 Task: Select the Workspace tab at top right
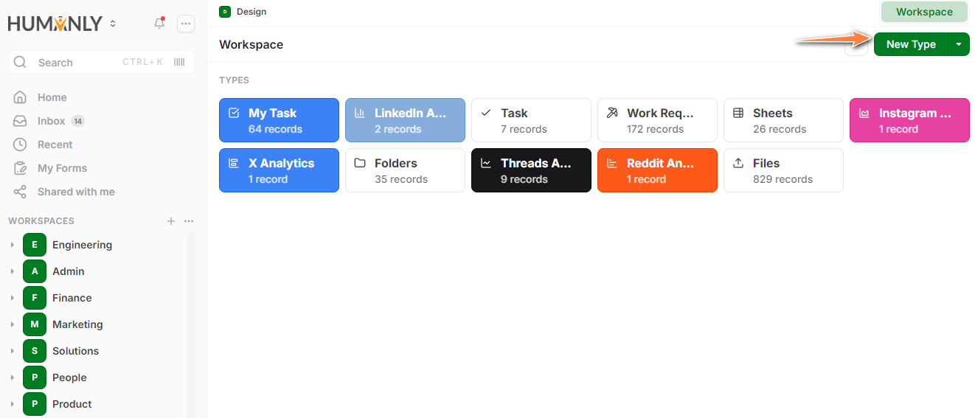click(924, 12)
